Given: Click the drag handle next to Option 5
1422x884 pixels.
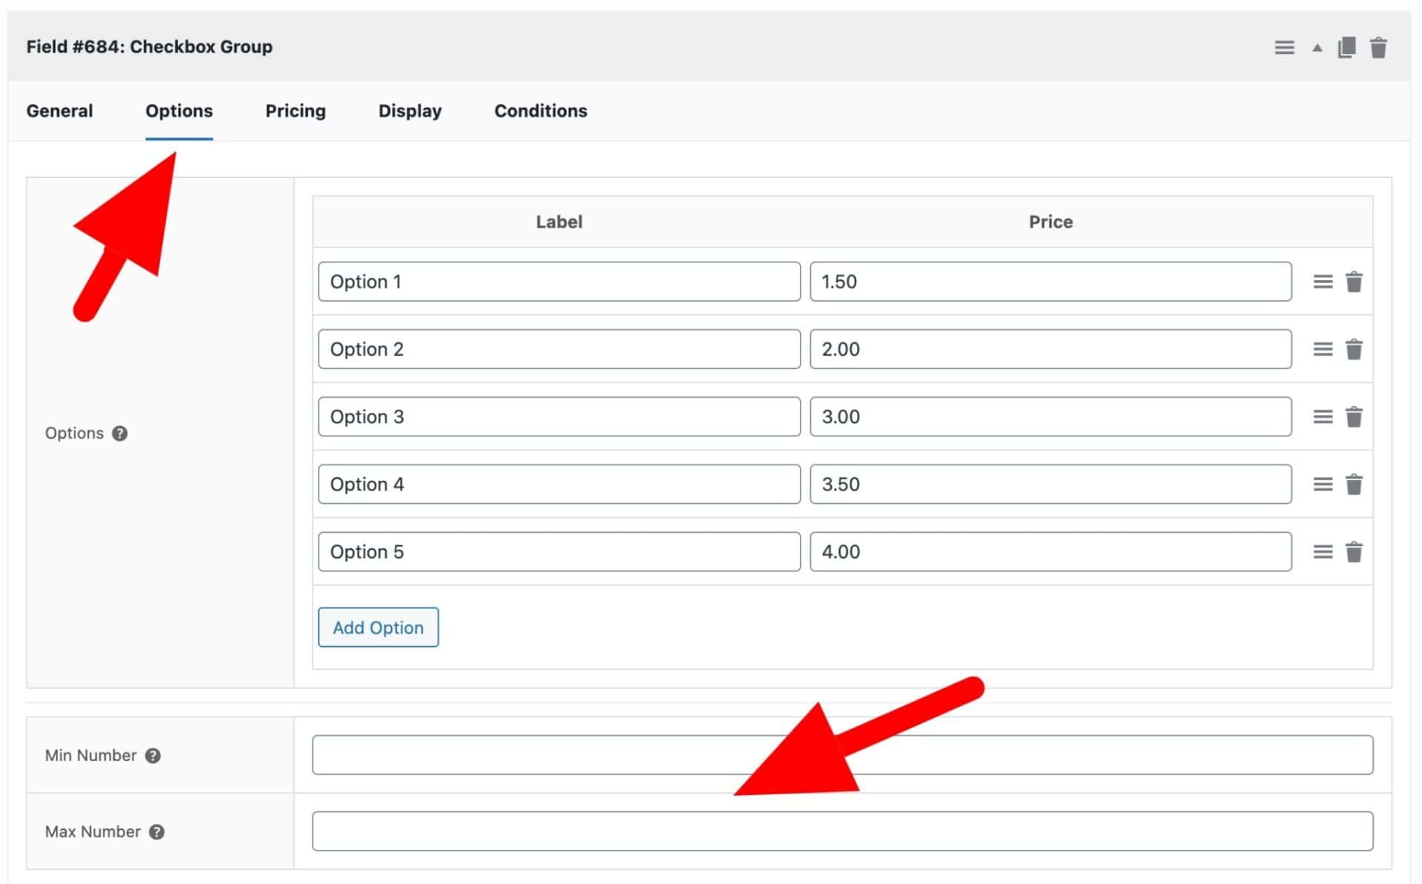Looking at the screenshot, I should click(1323, 551).
